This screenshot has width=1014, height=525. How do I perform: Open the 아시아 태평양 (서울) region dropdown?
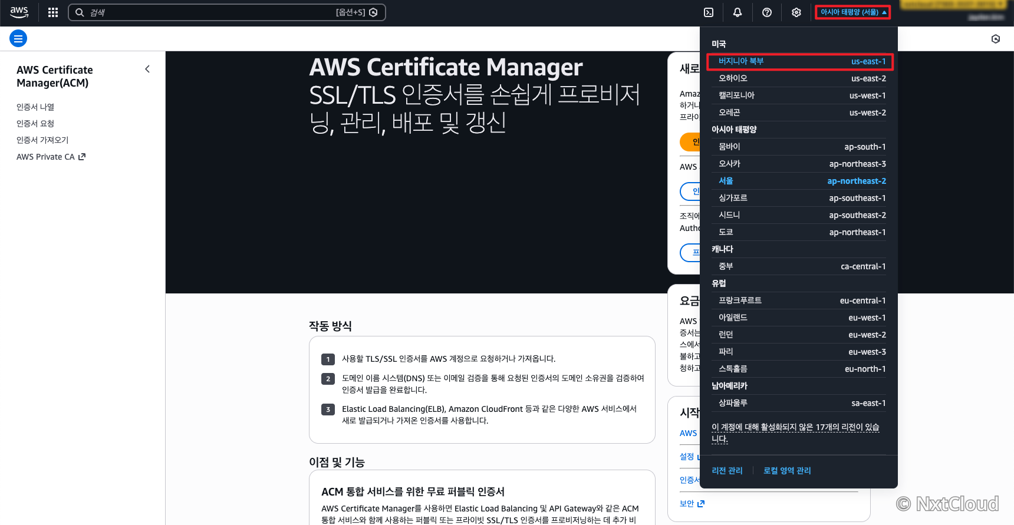pos(852,12)
